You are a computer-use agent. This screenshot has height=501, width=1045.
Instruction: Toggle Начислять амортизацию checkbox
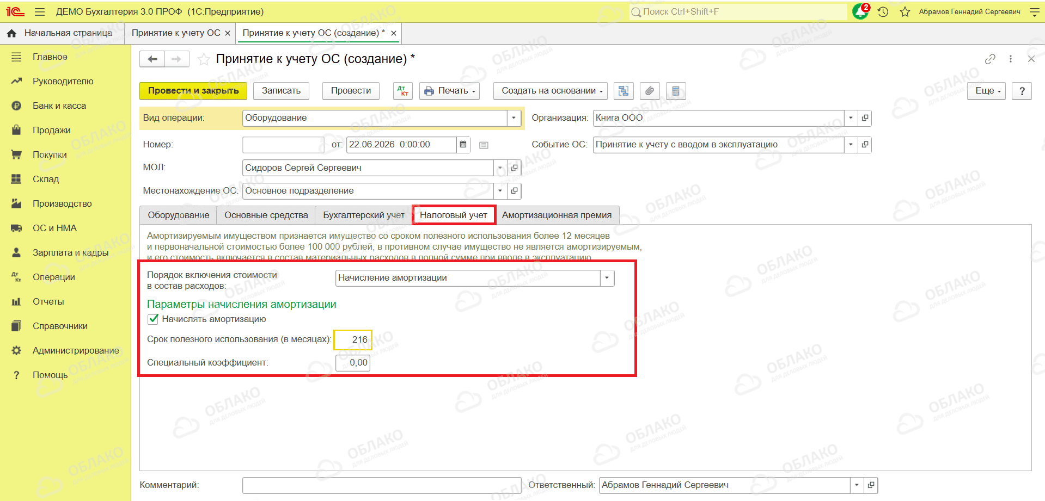153,319
